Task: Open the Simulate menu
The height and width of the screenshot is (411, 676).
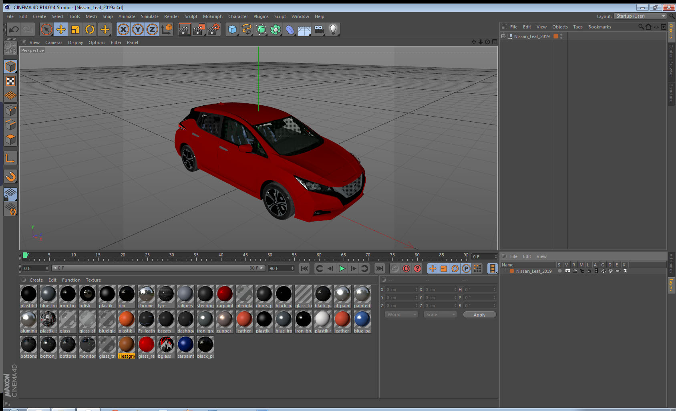Action: click(x=150, y=16)
